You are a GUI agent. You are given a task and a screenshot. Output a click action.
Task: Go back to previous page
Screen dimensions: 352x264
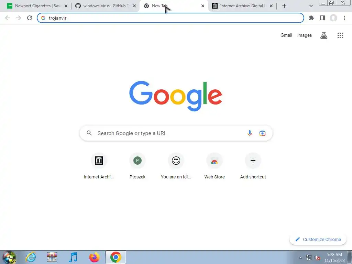pos(8,18)
